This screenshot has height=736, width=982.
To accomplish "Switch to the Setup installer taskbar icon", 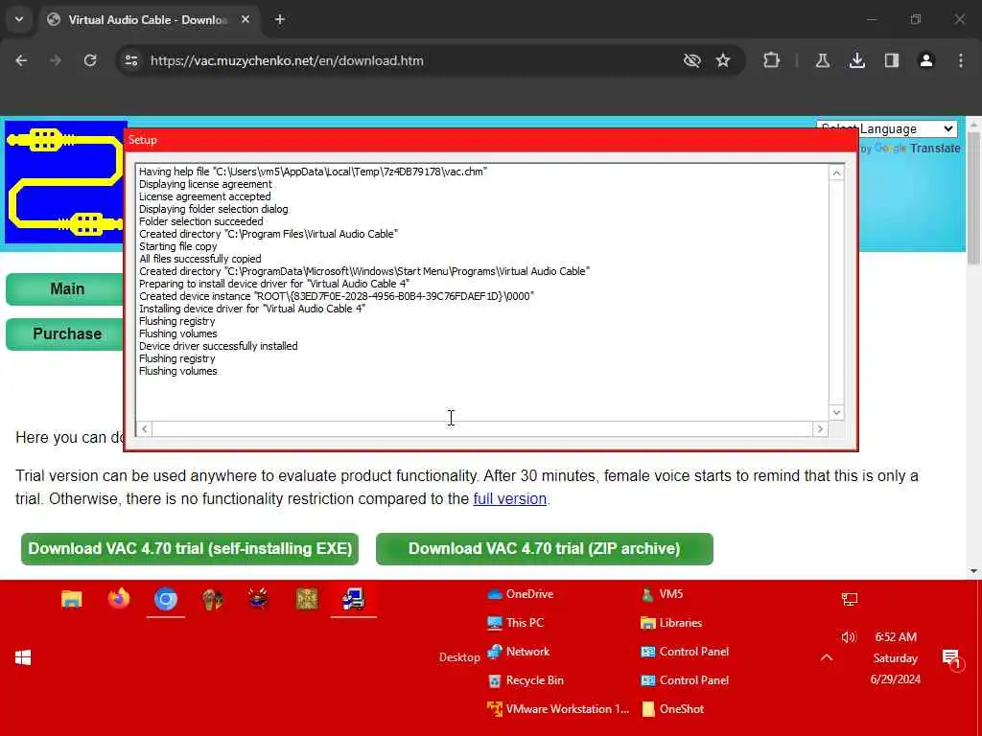I will coord(353,600).
